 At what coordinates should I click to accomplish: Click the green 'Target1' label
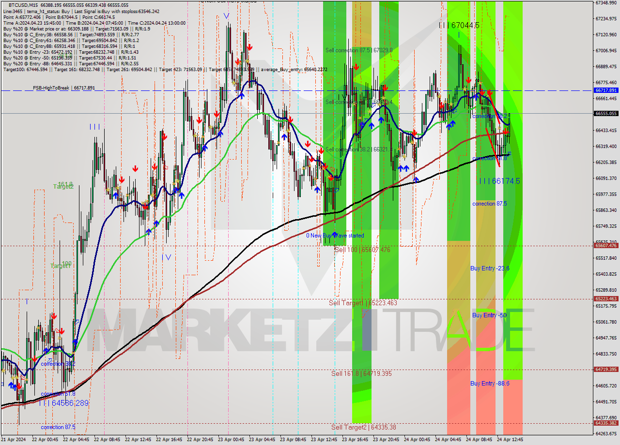pyautogui.click(x=61, y=266)
